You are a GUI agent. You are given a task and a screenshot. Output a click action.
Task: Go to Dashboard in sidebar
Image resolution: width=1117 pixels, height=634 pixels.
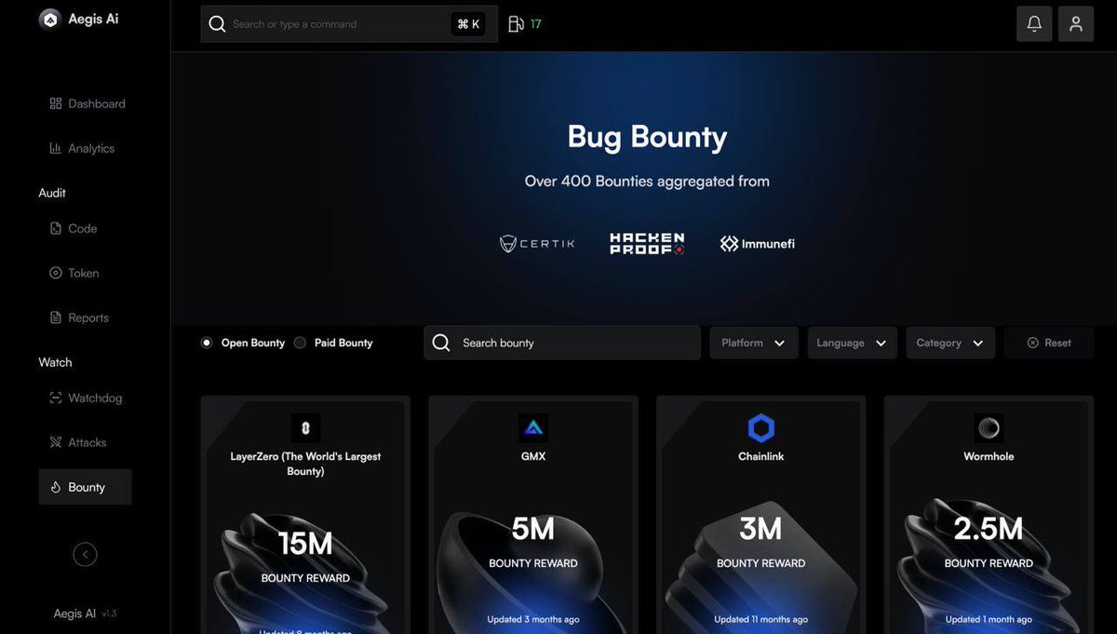pos(86,103)
